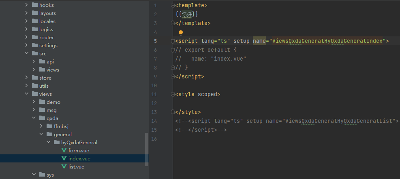
Task: Click line number 16 in gutter
Action: coord(154,139)
